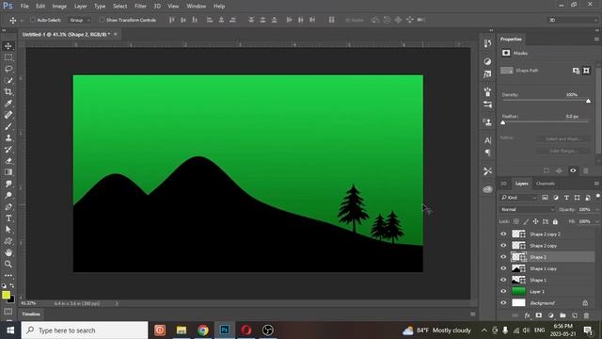This screenshot has width=602, height=339.
Task: Open the Layer menu
Action: (x=80, y=7)
